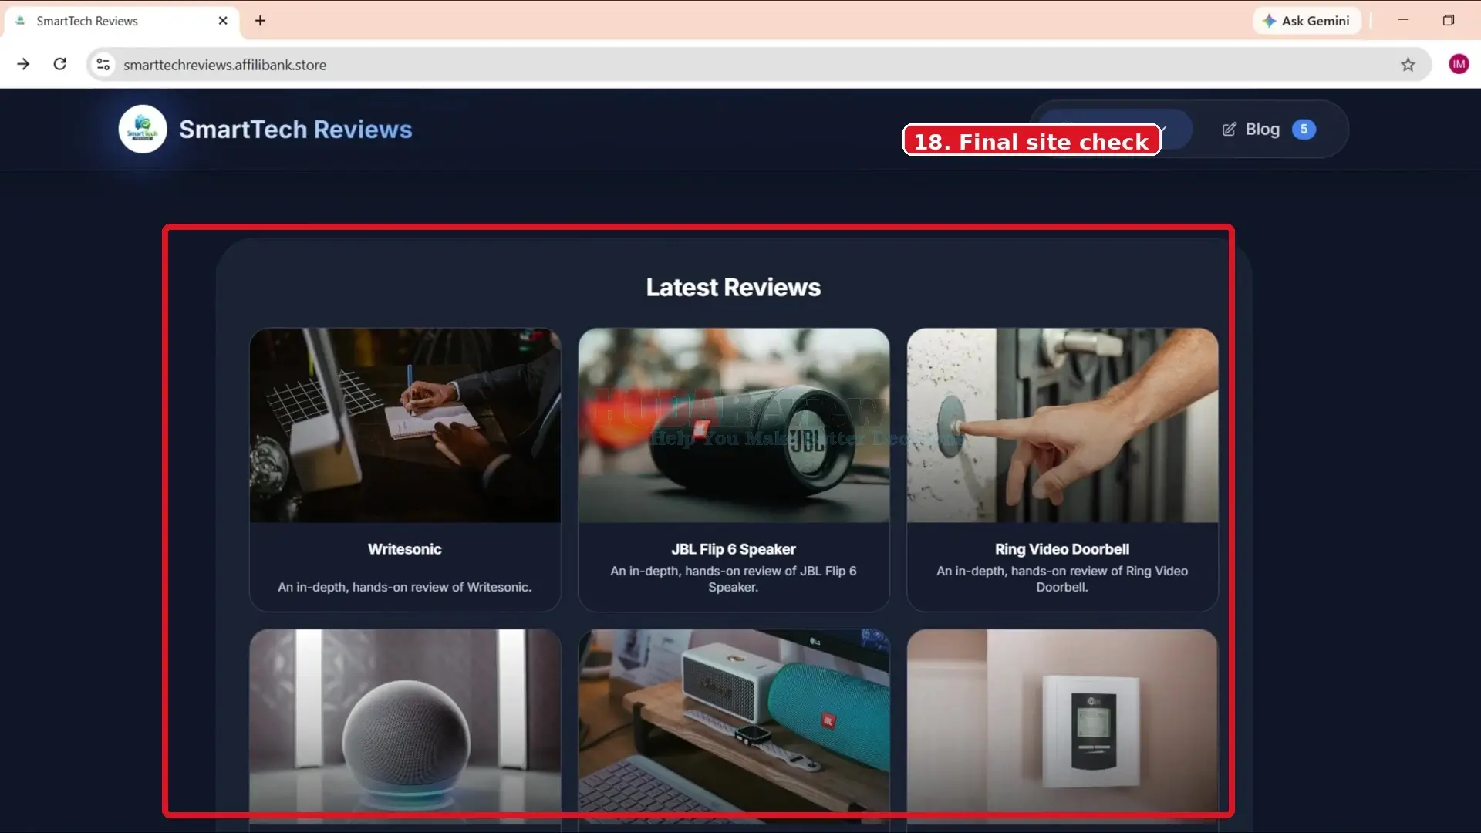Viewport: 1481px width, 833px height.
Task: Click the JBL Flip 6 Speaker title
Action: point(734,549)
